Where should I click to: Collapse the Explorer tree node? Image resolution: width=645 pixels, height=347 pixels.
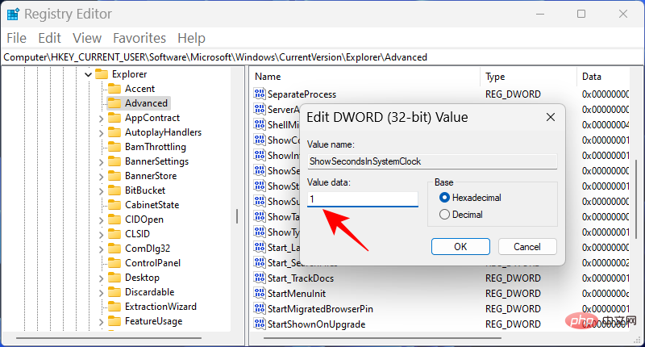tap(86, 74)
